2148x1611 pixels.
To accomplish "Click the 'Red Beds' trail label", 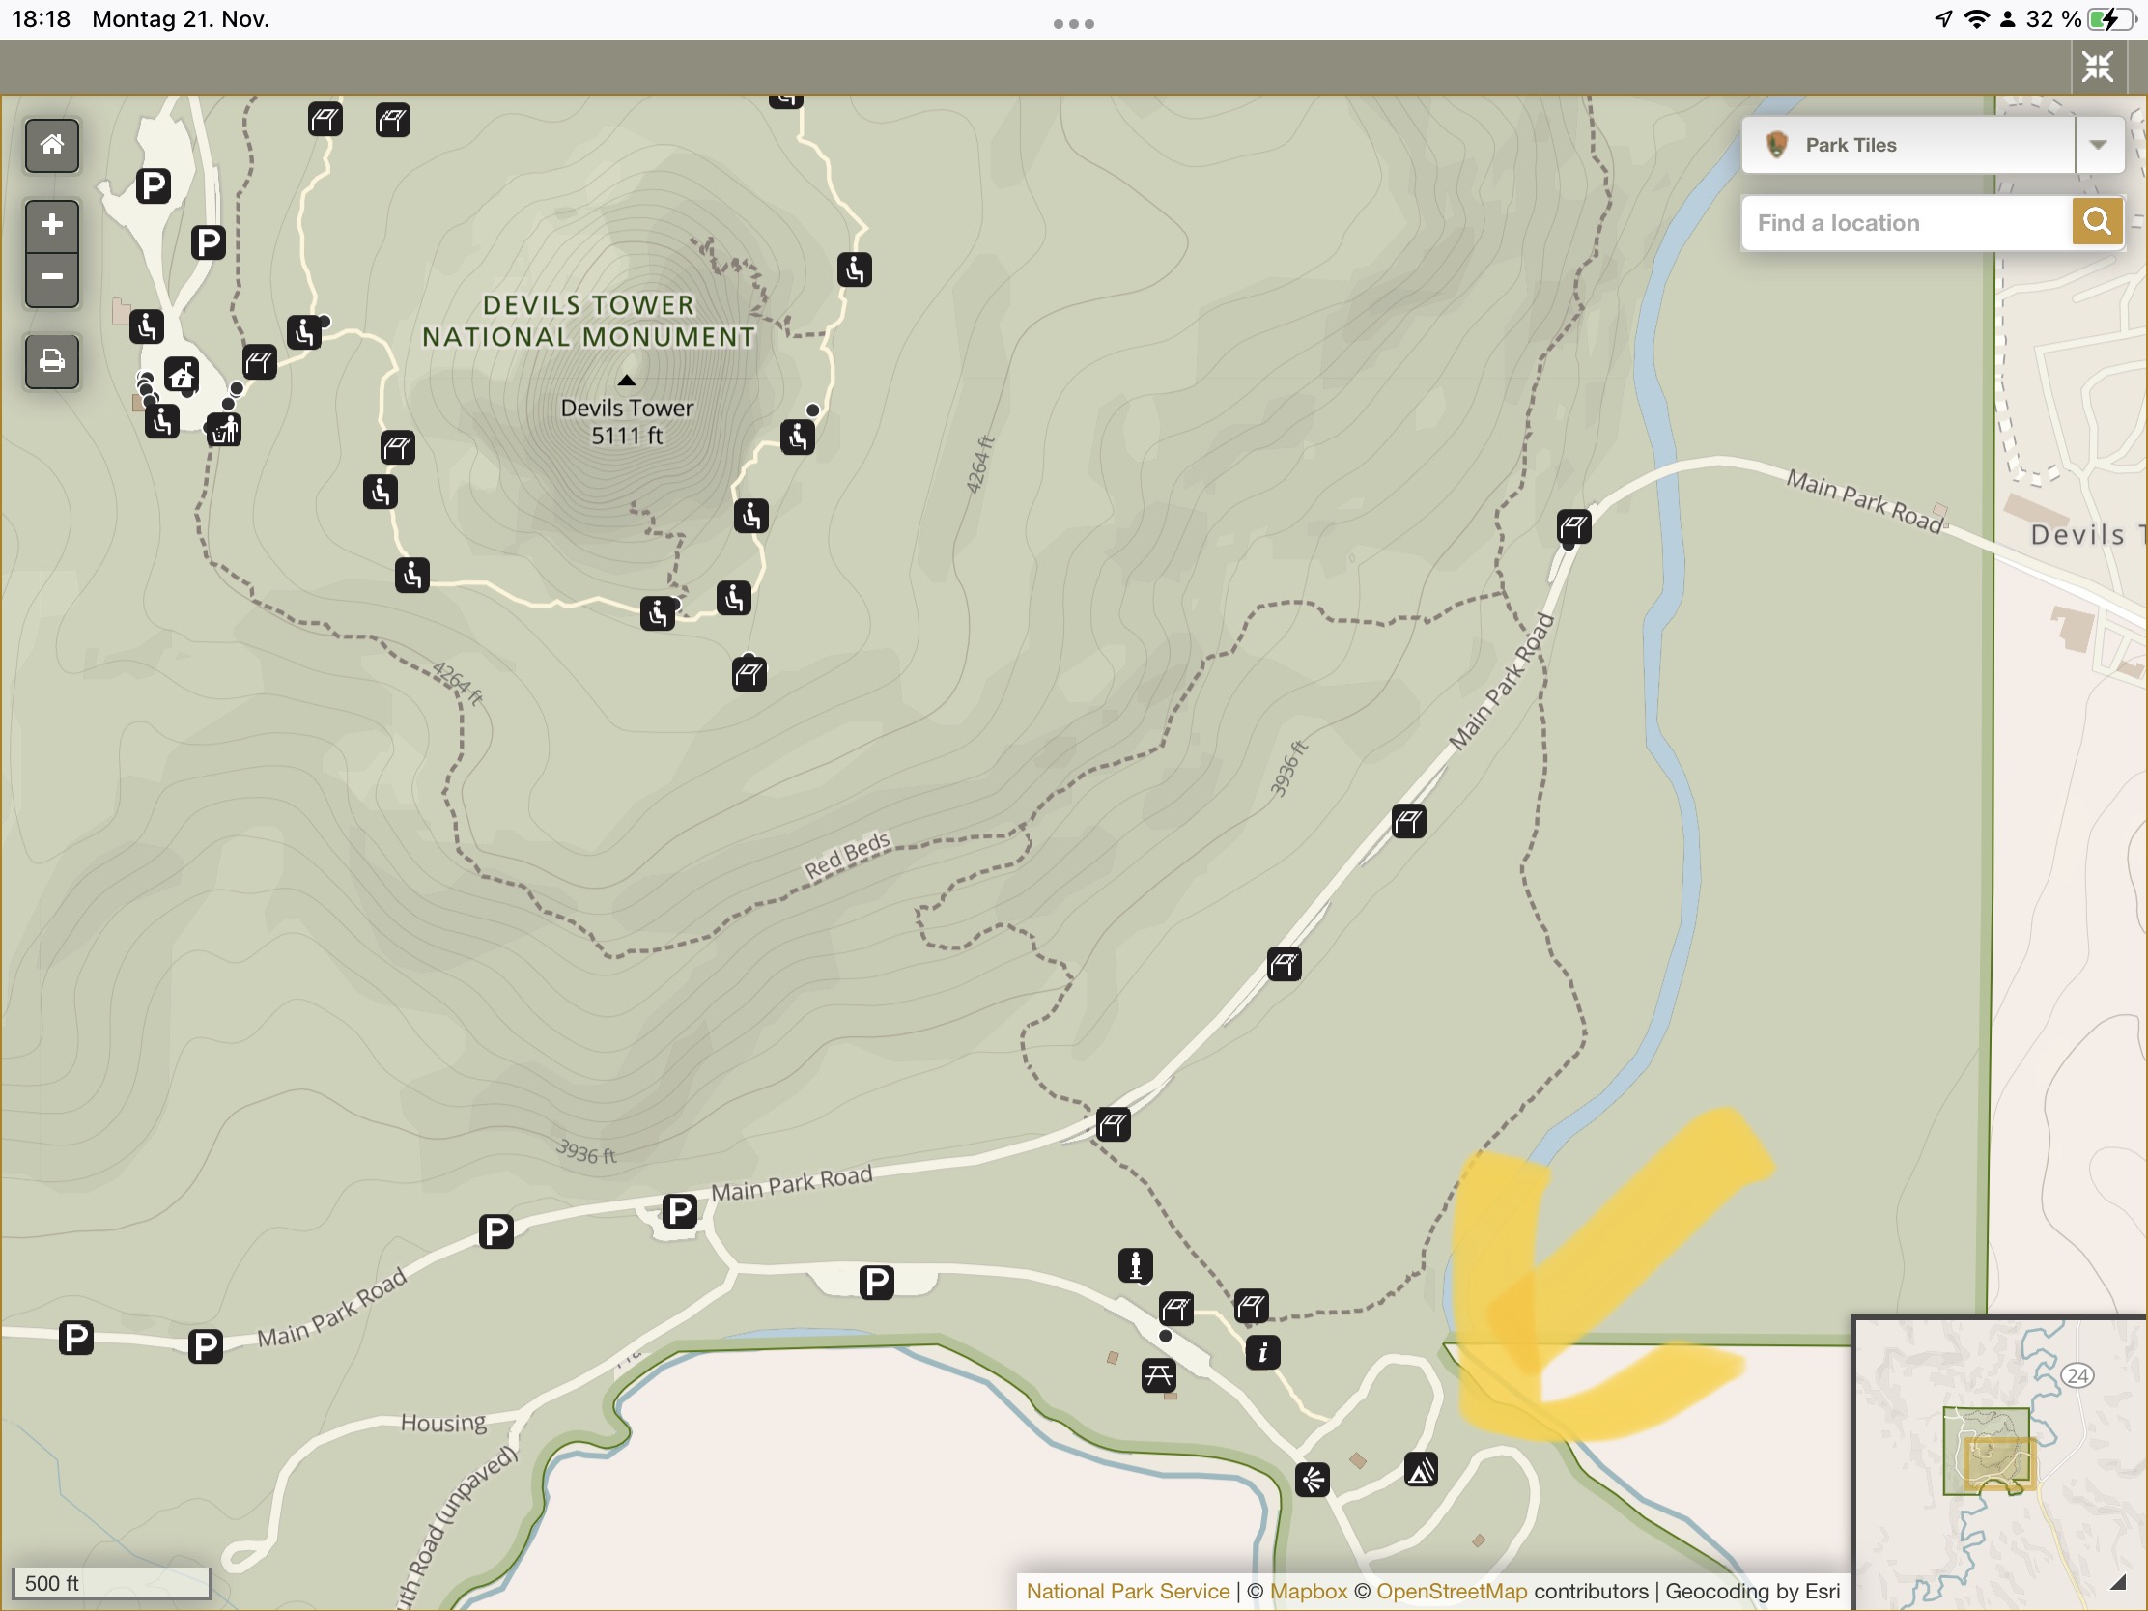I will [847, 855].
